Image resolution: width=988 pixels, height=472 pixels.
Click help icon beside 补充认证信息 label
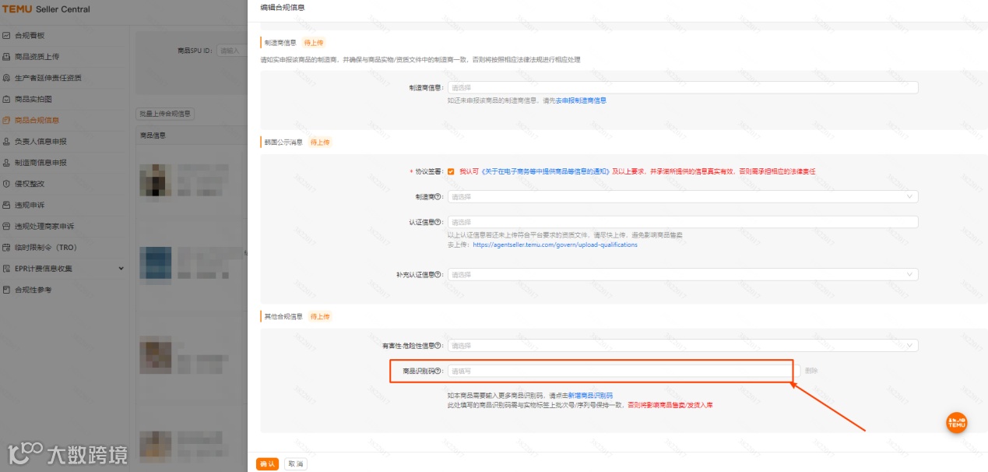439,275
